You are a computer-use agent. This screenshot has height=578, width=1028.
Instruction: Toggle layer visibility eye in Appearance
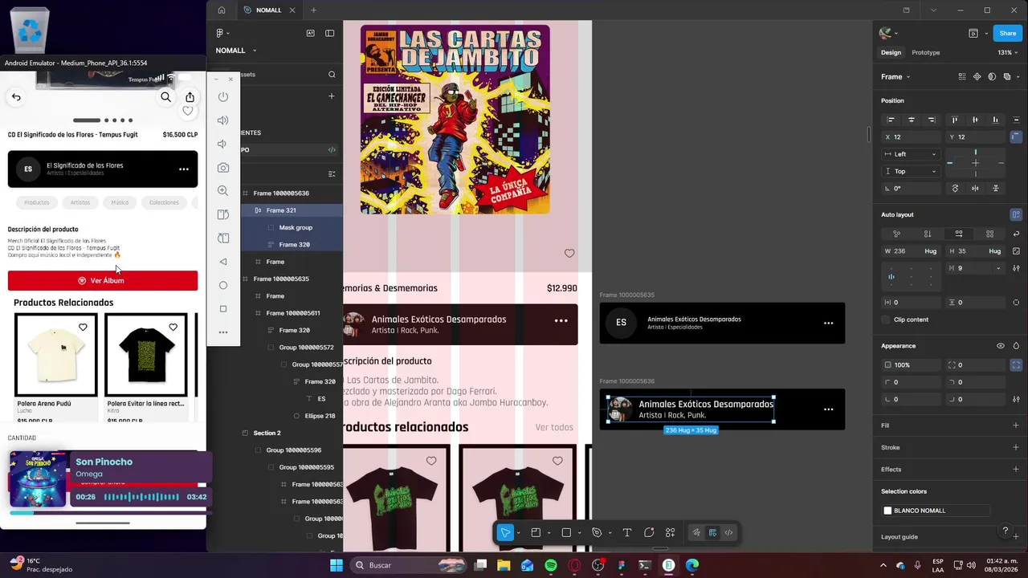coord(1000,346)
